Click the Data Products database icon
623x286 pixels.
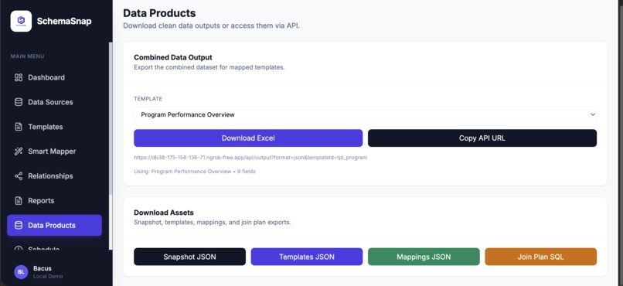click(19, 225)
